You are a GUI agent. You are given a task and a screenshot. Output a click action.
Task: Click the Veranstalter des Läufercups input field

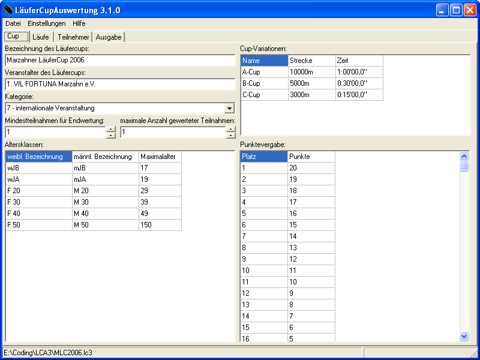click(x=120, y=84)
